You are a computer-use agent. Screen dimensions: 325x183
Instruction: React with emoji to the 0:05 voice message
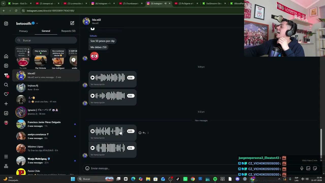coord(140,133)
